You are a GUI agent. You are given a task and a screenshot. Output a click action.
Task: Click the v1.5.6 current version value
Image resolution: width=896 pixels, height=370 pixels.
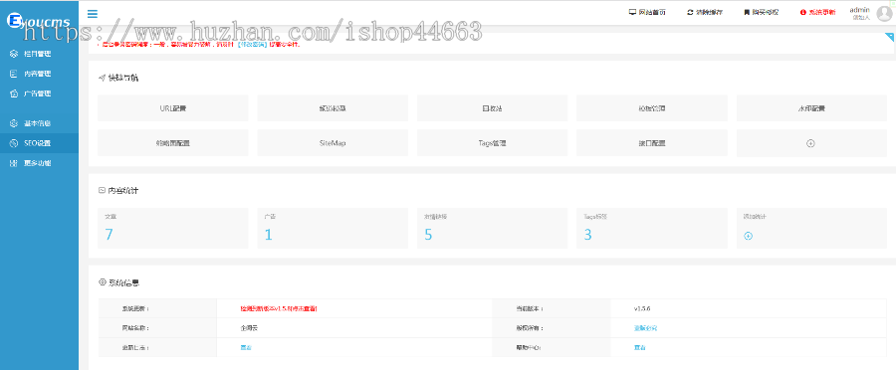click(x=642, y=308)
